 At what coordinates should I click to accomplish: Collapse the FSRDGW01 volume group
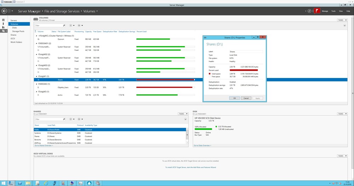click(x=36, y=43)
